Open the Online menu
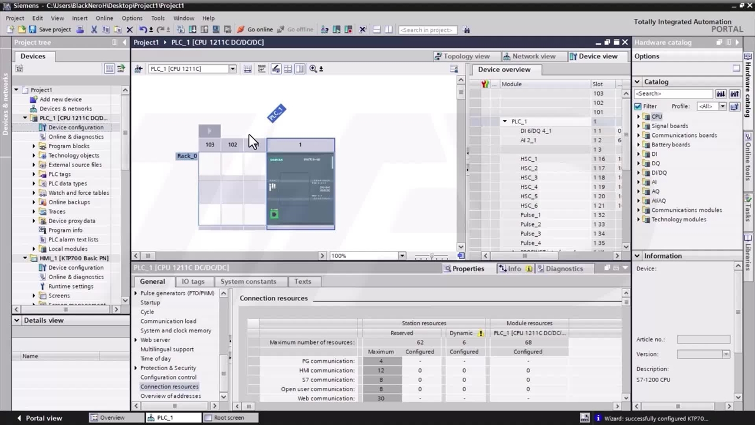This screenshot has width=755, height=425. coord(104,18)
